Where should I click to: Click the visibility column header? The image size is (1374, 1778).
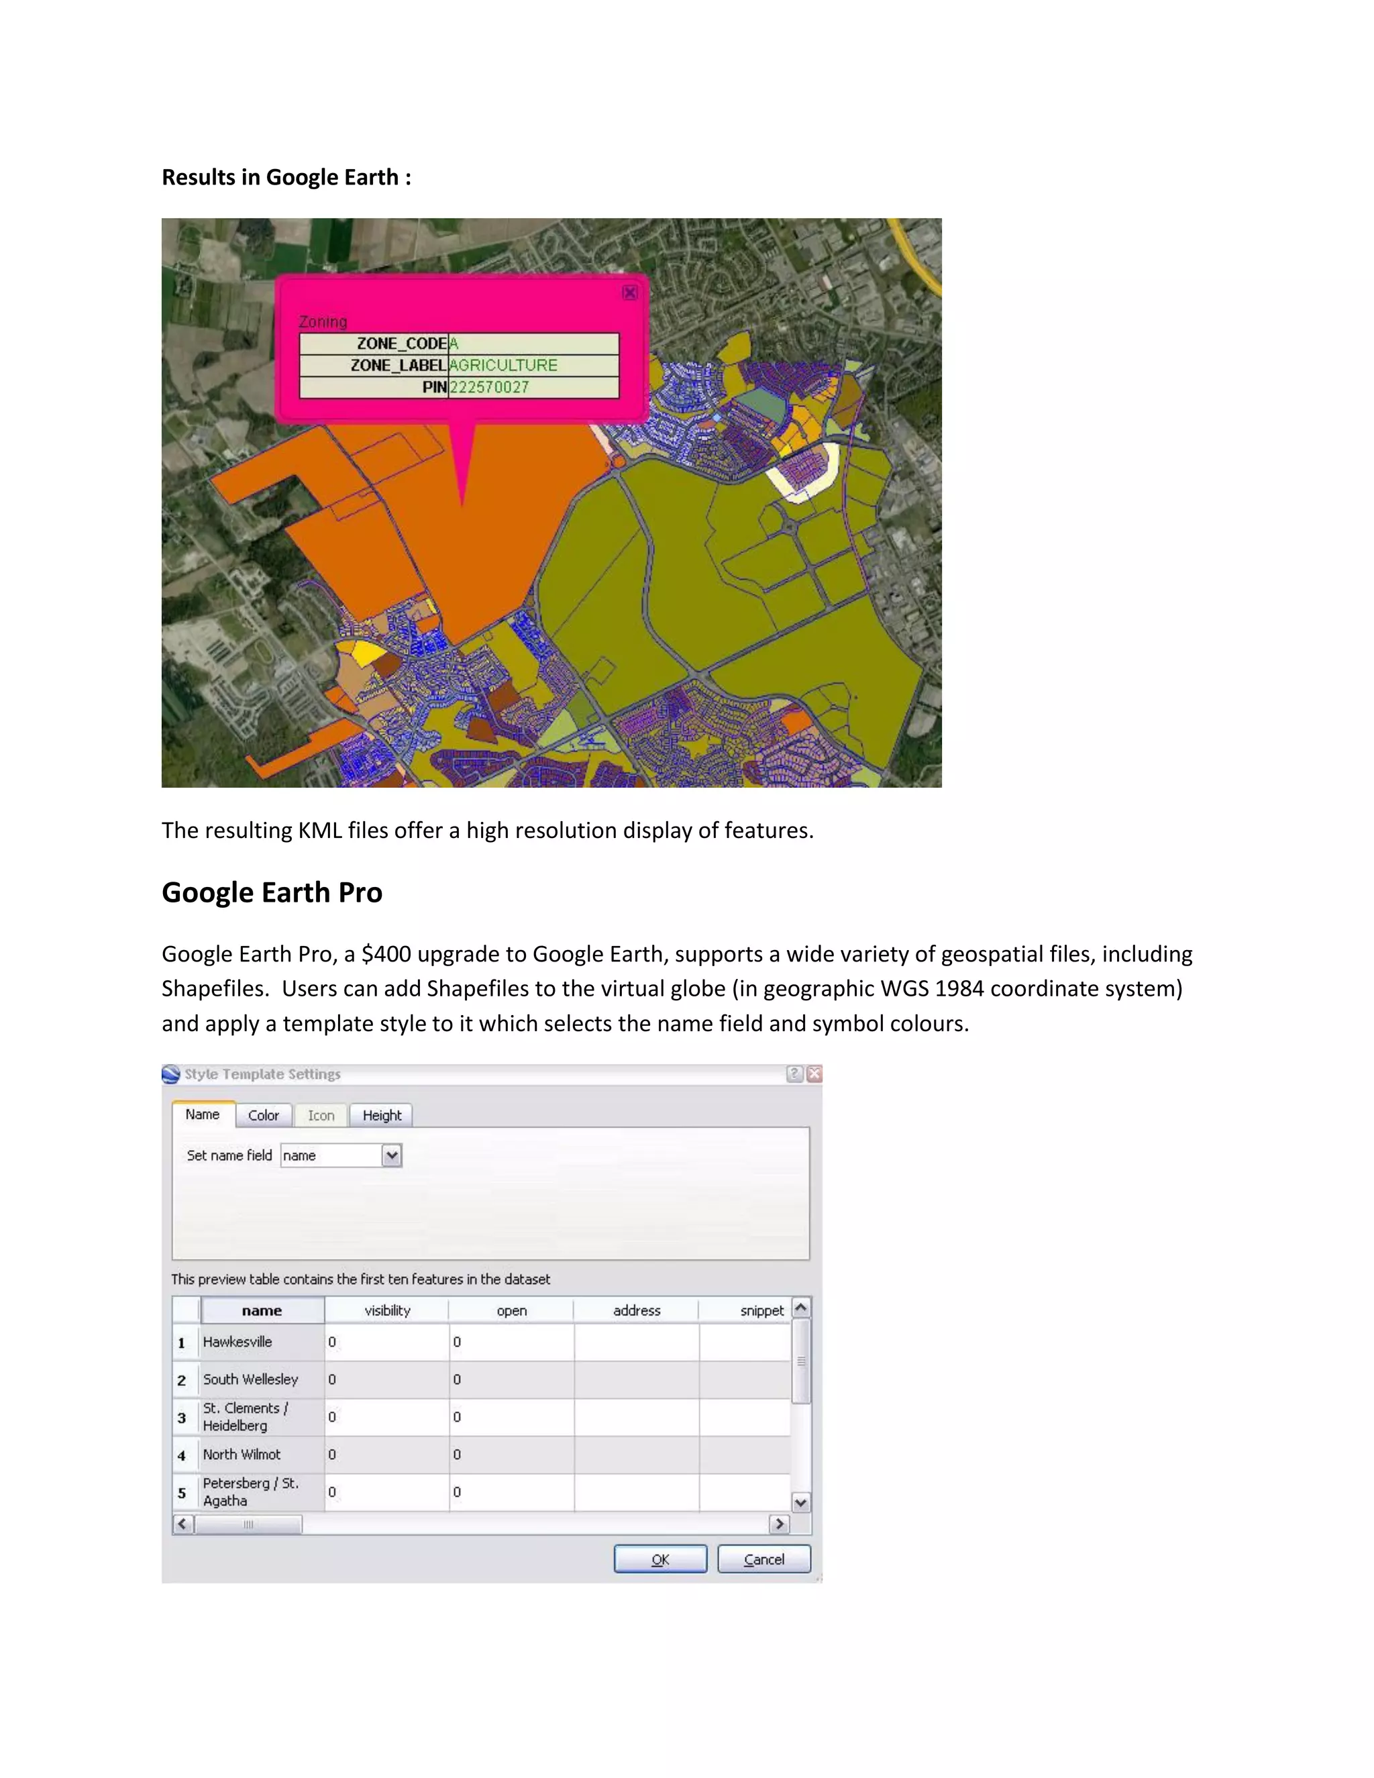388,1311
